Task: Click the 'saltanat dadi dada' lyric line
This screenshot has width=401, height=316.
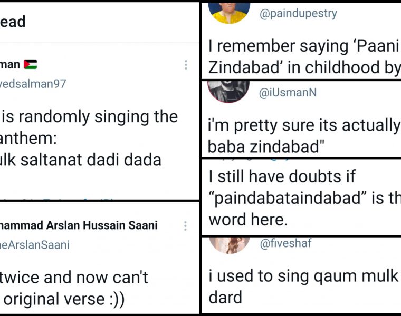Action: pos(80,160)
